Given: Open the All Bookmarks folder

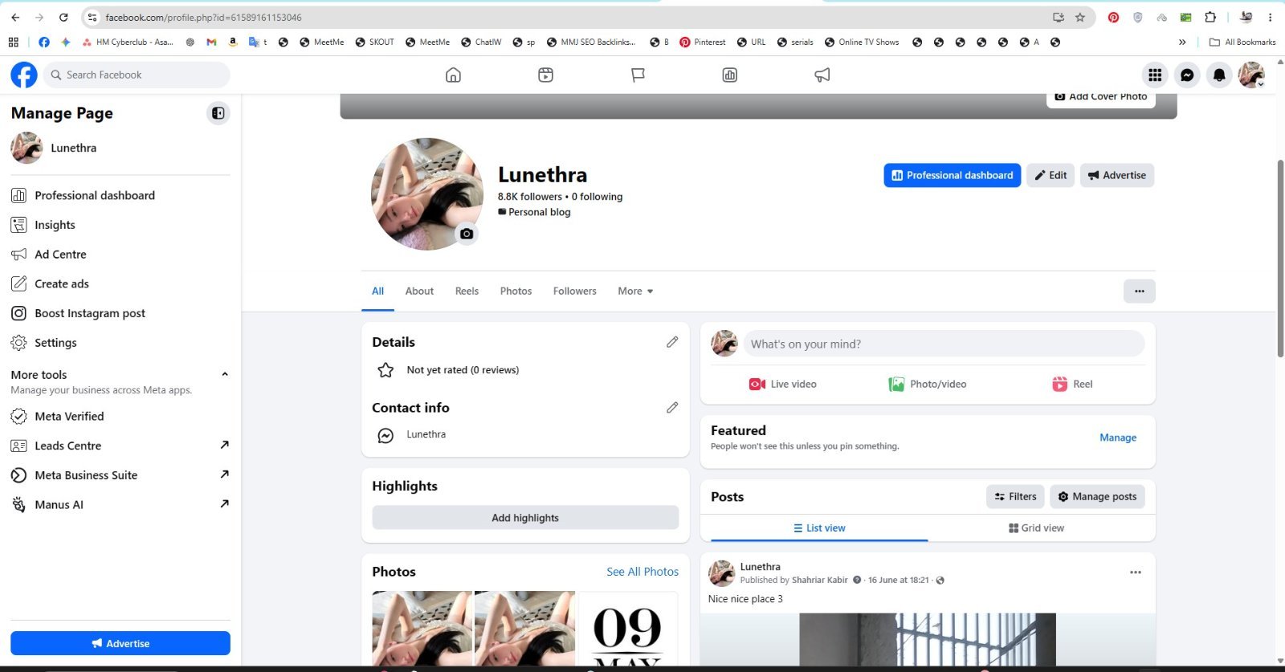Looking at the screenshot, I should point(1242,42).
